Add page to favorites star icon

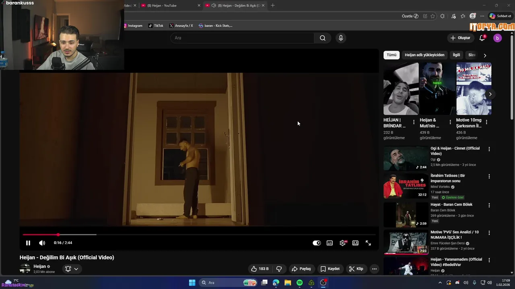[433, 16]
